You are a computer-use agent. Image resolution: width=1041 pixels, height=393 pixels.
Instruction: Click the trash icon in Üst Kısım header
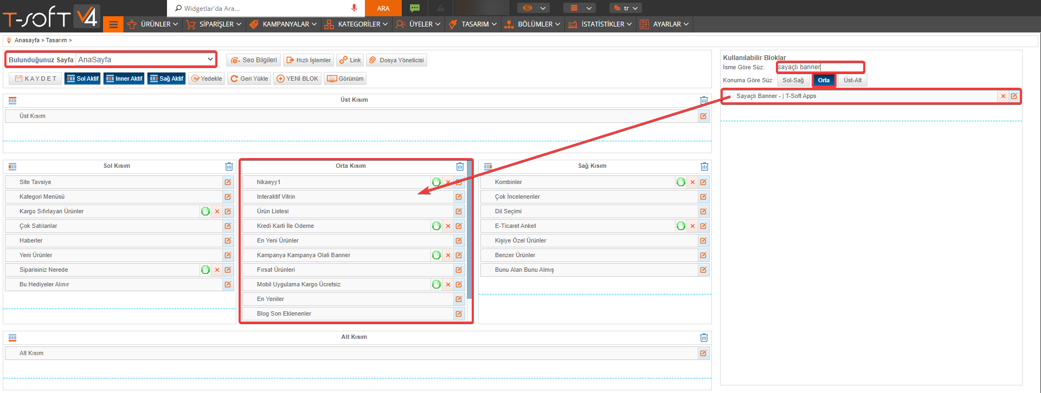coord(704,100)
